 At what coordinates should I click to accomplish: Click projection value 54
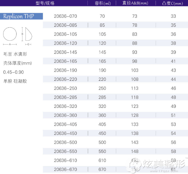click(x=173, y=133)
